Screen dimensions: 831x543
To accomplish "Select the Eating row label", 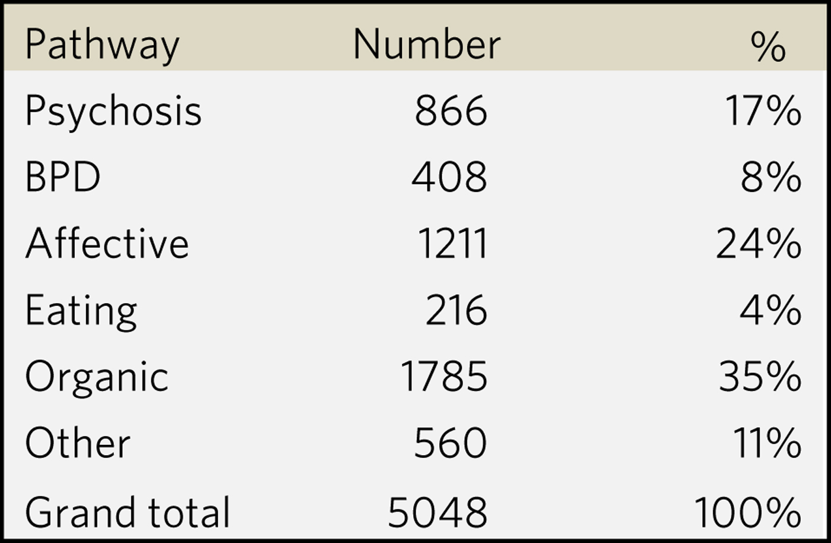I will [x=81, y=311].
